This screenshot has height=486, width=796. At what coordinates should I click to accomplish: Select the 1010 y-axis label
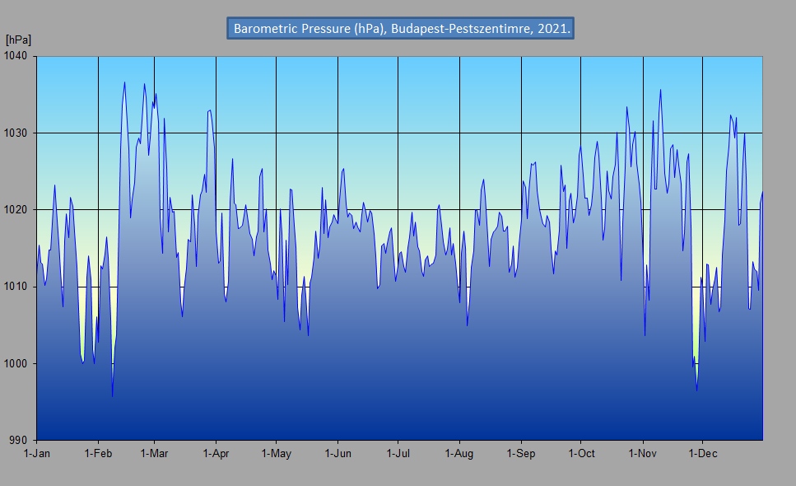(x=16, y=287)
